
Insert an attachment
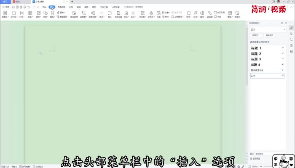(x=165, y=17)
